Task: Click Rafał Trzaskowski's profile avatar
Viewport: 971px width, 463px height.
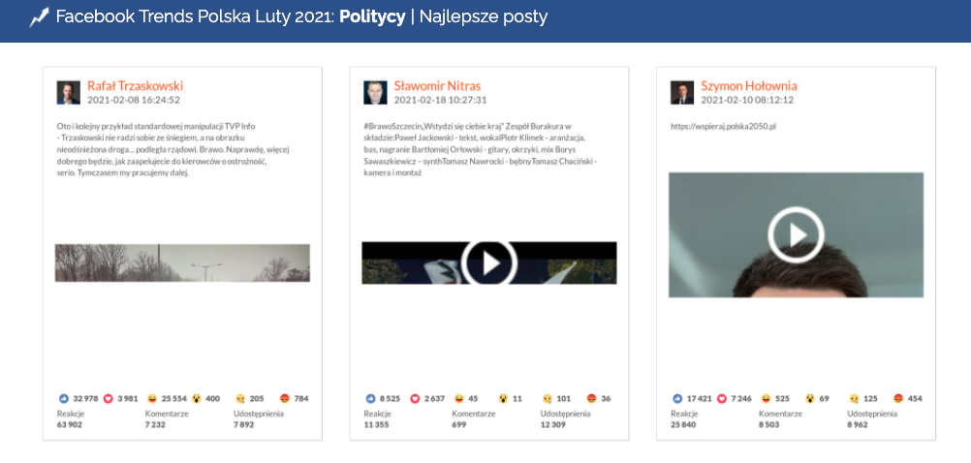Action: pos(69,92)
